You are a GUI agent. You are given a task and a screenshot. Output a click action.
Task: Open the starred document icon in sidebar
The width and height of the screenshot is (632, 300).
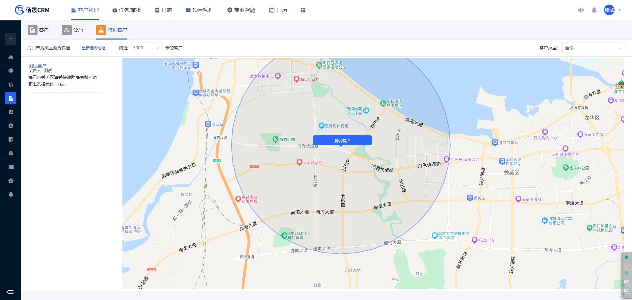coord(11,139)
